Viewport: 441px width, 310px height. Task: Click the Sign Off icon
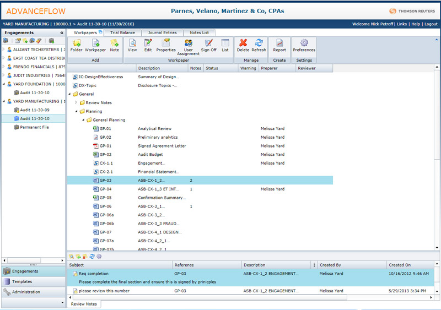[x=208, y=45]
